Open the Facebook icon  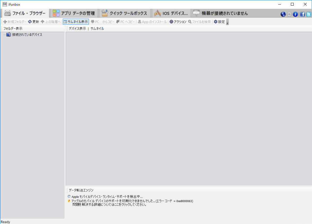pyautogui.click(x=302, y=14)
